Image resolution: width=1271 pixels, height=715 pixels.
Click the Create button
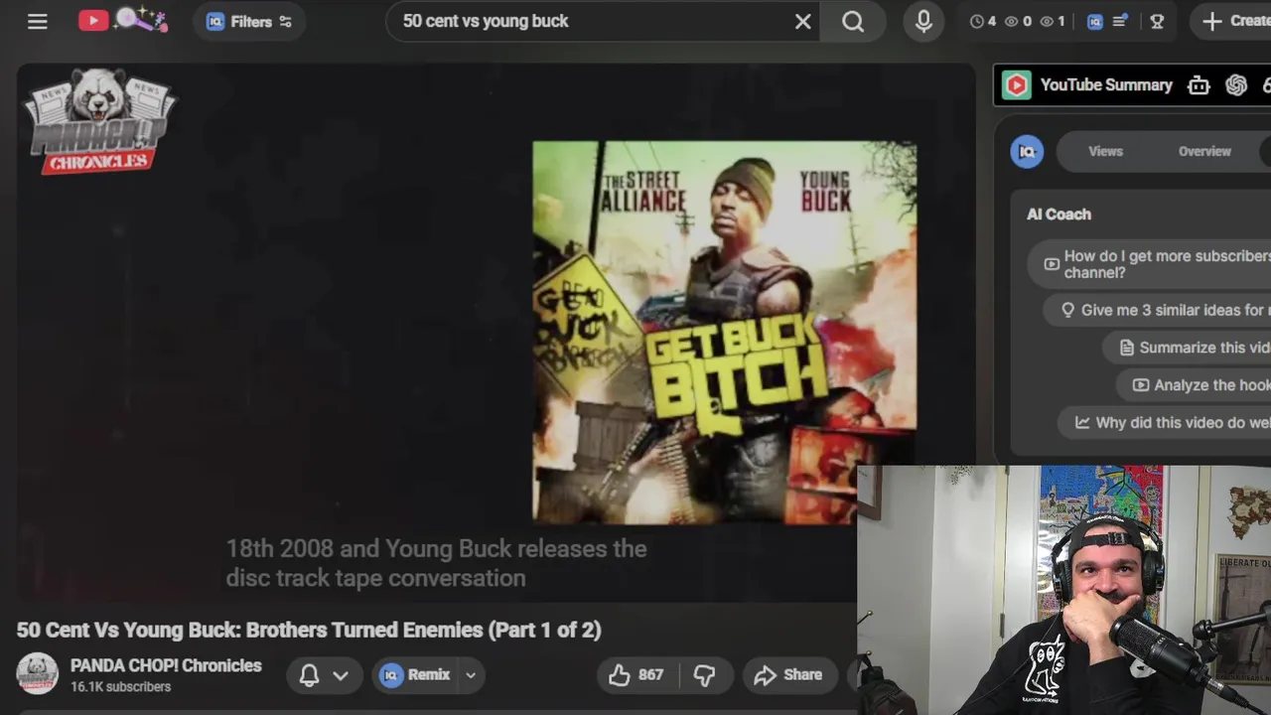pos(1232,21)
